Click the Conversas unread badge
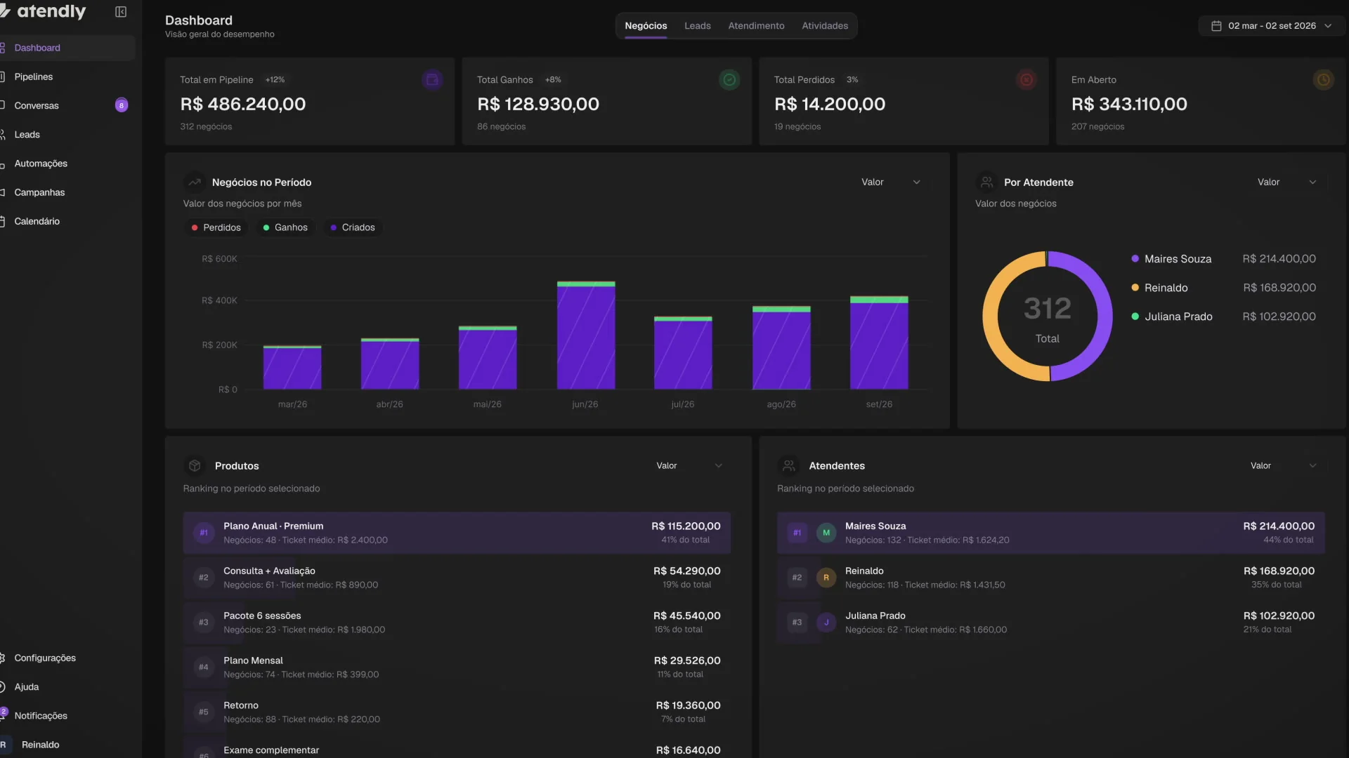This screenshot has width=1349, height=758. pos(122,105)
